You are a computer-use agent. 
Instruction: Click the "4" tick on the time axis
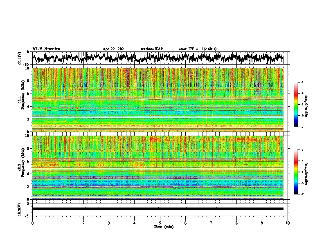point(134,223)
